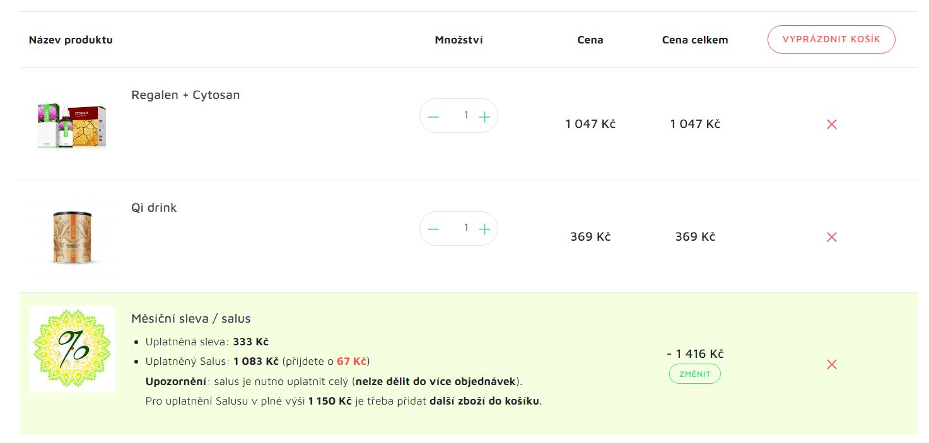Click the Množství column header
The image size is (929, 443).
tap(459, 40)
